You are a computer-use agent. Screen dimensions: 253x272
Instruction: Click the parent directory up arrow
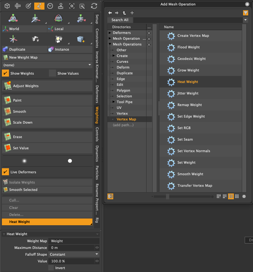click(x=124, y=13)
